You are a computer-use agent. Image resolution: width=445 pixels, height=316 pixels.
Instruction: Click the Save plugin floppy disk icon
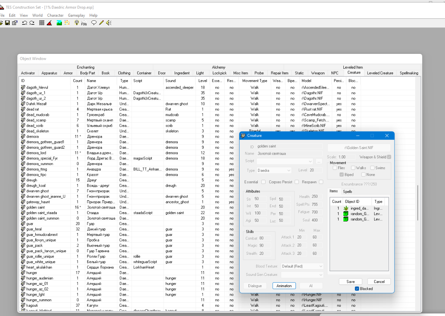tap(7, 23)
